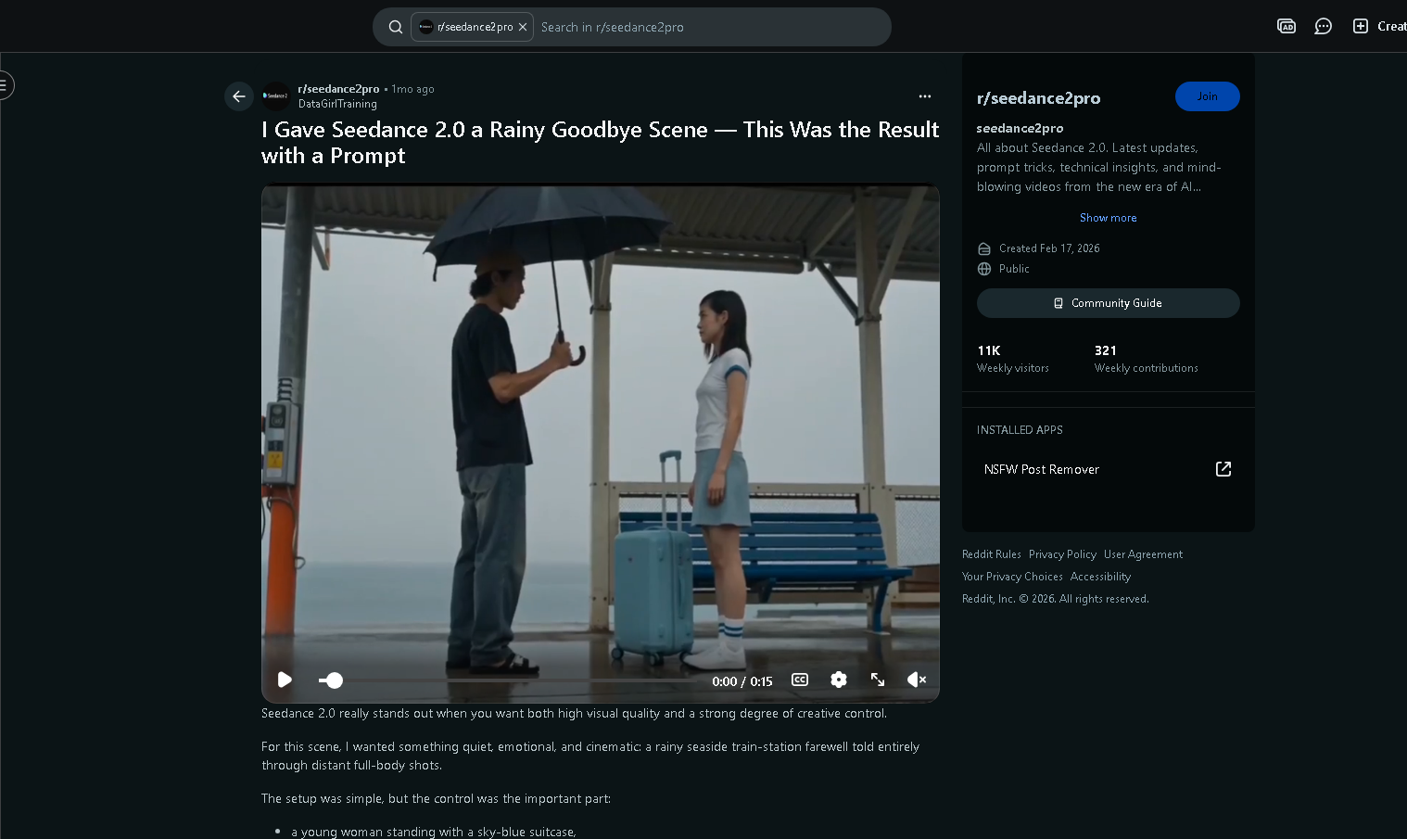Open the advertise icon in top bar
Image resolution: width=1407 pixels, height=839 pixels.
(1287, 26)
